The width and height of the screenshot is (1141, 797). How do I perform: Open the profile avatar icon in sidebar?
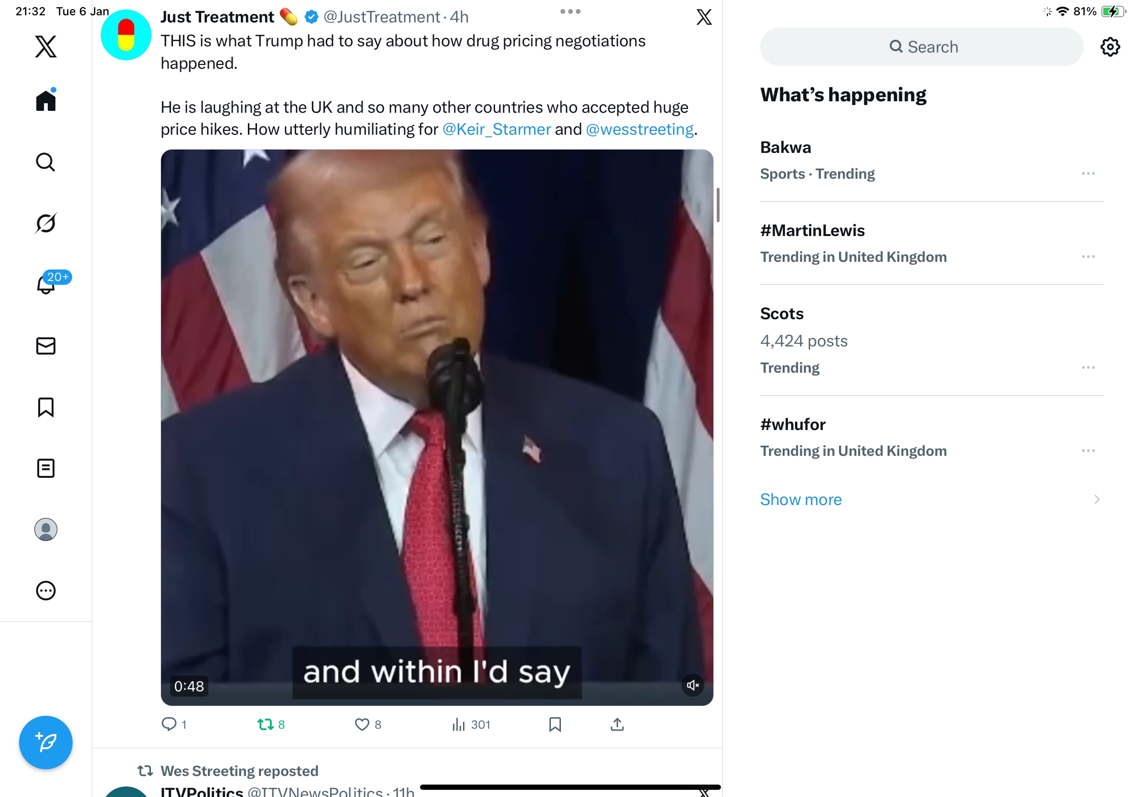point(46,529)
